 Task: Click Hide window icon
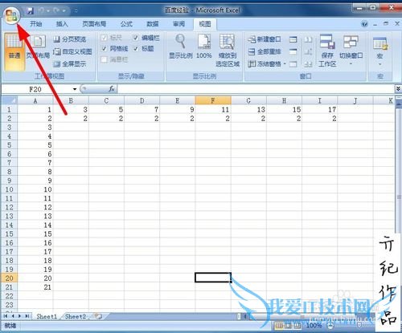pyautogui.click(x=293, y=51)
